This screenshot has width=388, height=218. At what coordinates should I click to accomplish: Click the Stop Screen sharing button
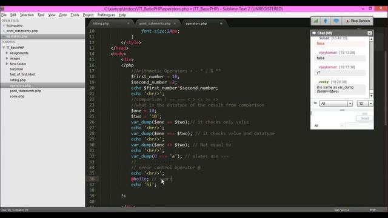coord(358,21)
